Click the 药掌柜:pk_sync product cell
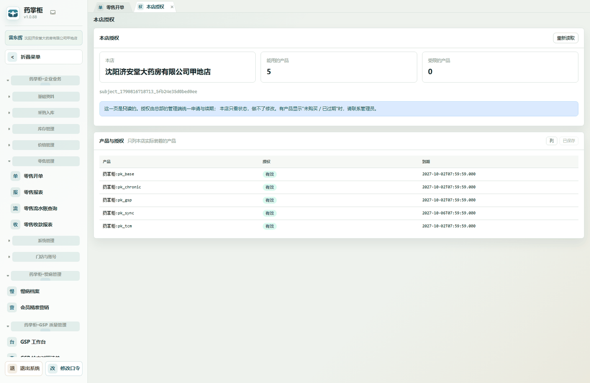Viewport: 590px width, 383px height. click(118, 213)
